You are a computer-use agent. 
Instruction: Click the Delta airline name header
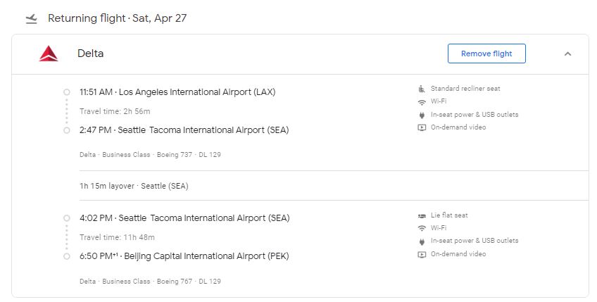[91, 54]
